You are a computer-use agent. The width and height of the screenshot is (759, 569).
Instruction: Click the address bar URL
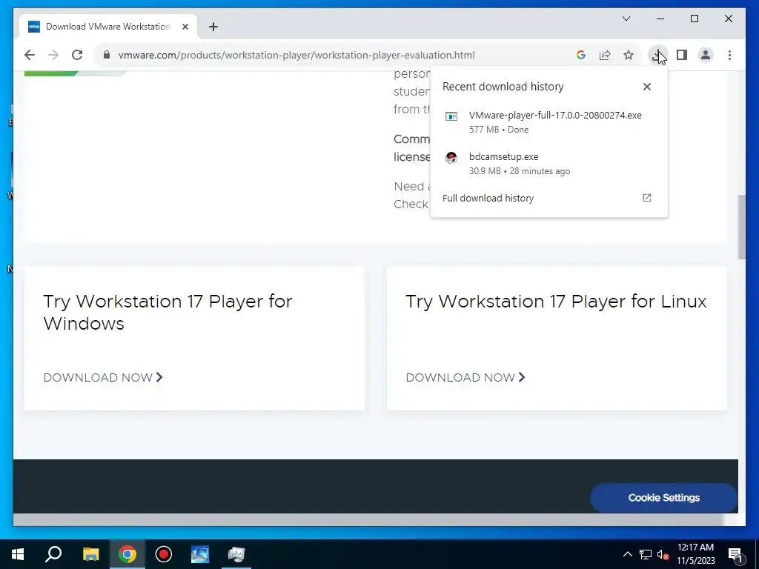click(x=296, y=55)
